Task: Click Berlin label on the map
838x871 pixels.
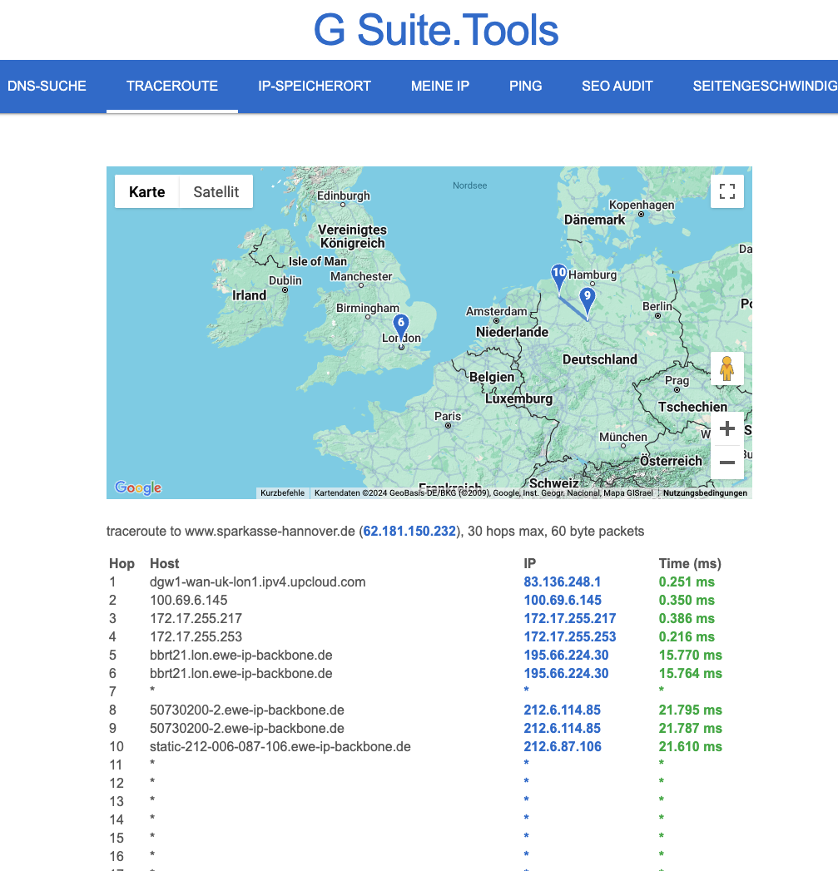Action: (x=657, y=306)
